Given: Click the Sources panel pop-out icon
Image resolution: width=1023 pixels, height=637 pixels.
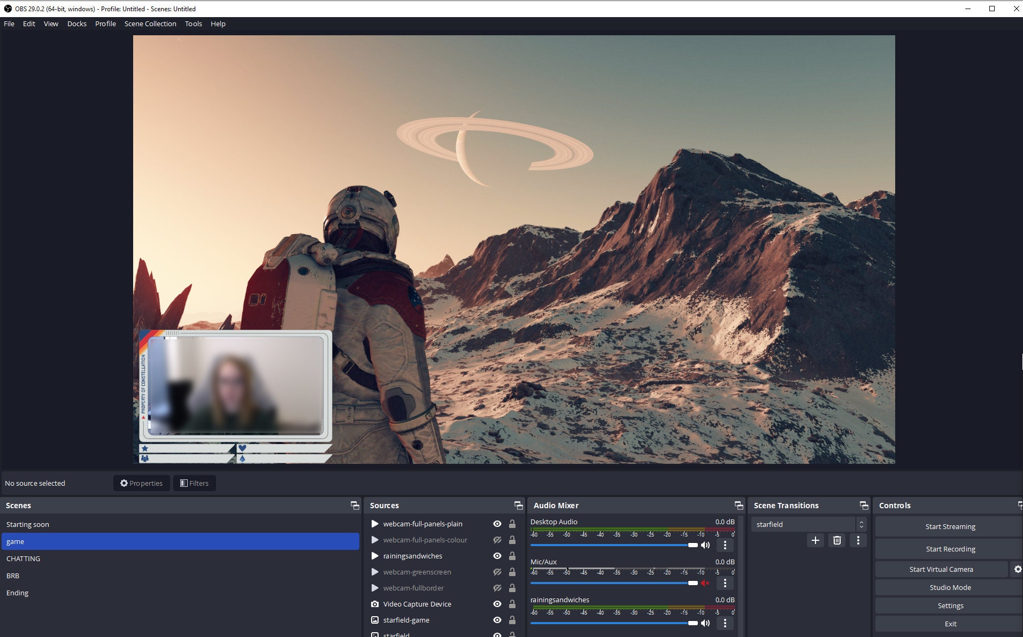Looking at the screenshot, I should [x=518, y=504].
